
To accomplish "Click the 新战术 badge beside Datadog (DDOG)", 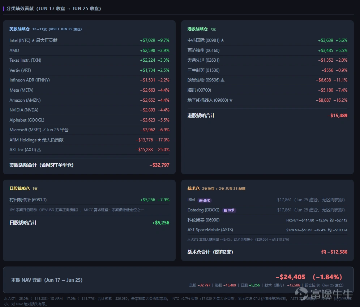I will tap(229, 210).
